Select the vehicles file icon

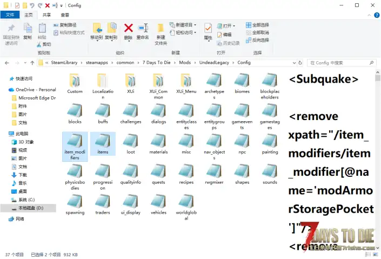(158, 201)
